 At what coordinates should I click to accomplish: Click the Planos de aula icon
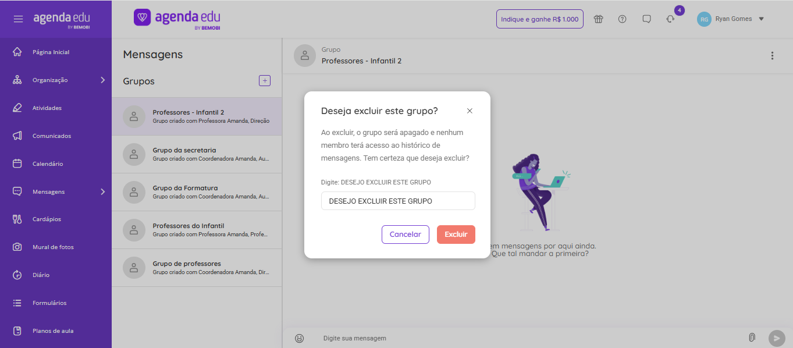pyautogui.click(x=17, y=331)
